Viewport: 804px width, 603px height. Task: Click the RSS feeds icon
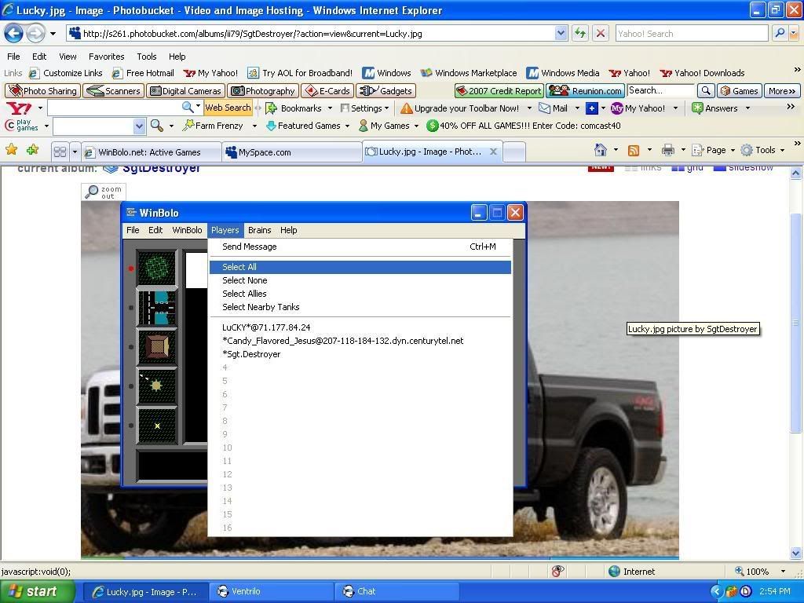(x=633, y=150)
